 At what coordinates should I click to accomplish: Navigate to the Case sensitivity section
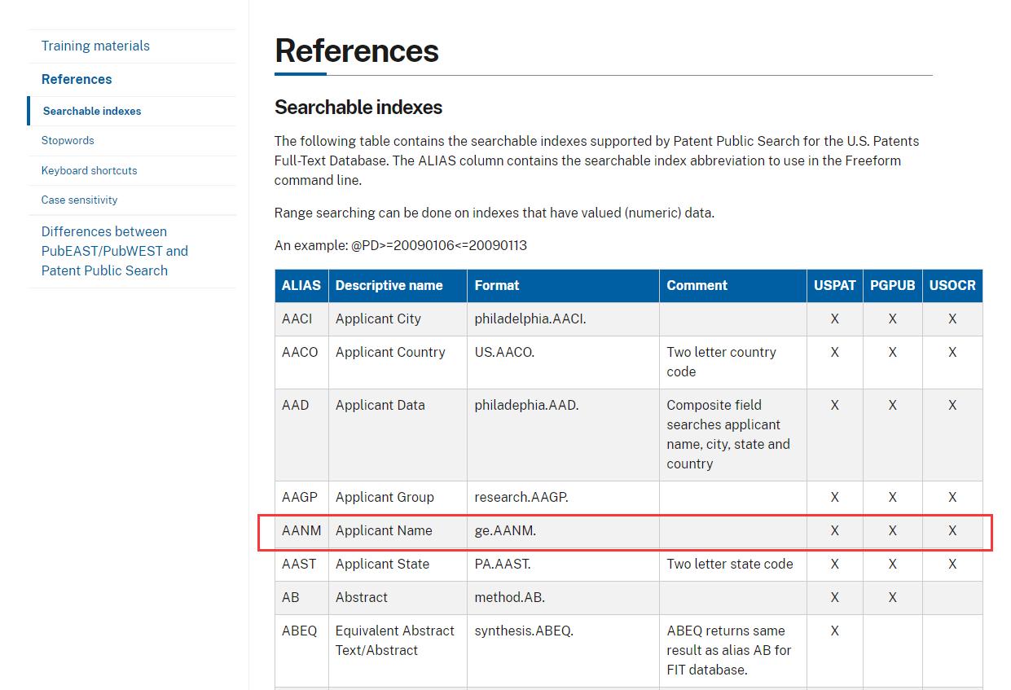click(x=79, y=200)
